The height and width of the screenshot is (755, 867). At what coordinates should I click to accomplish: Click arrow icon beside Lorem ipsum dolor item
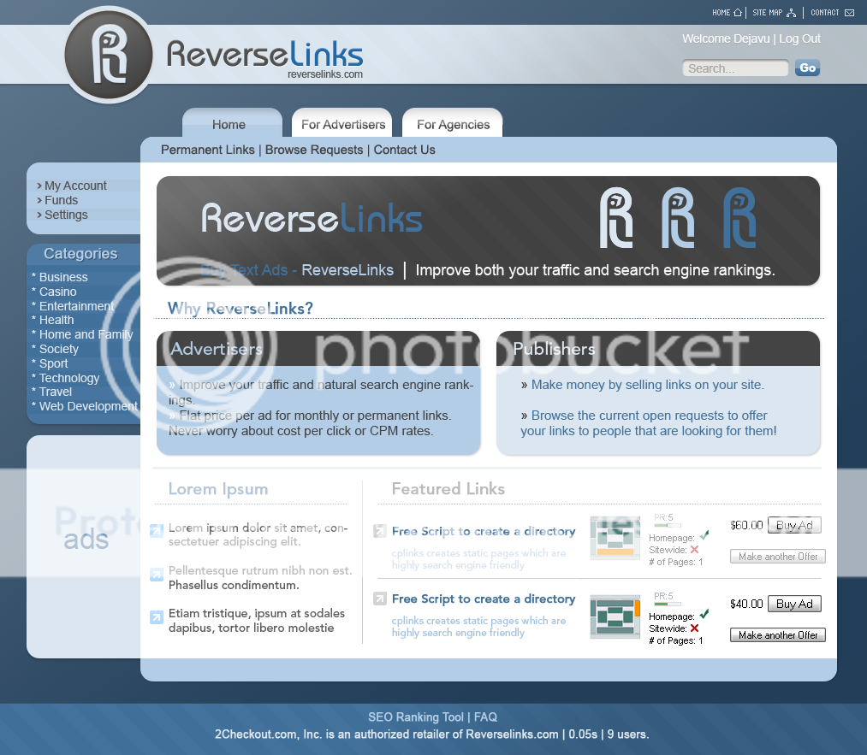157,530
